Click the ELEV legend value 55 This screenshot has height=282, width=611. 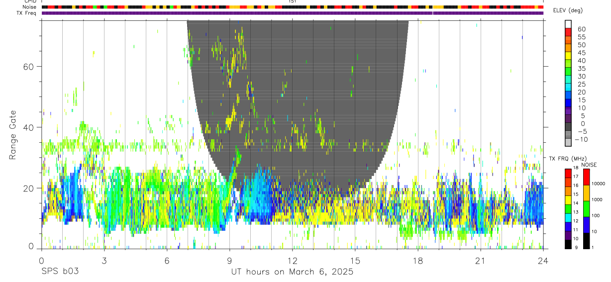point(581,37)
